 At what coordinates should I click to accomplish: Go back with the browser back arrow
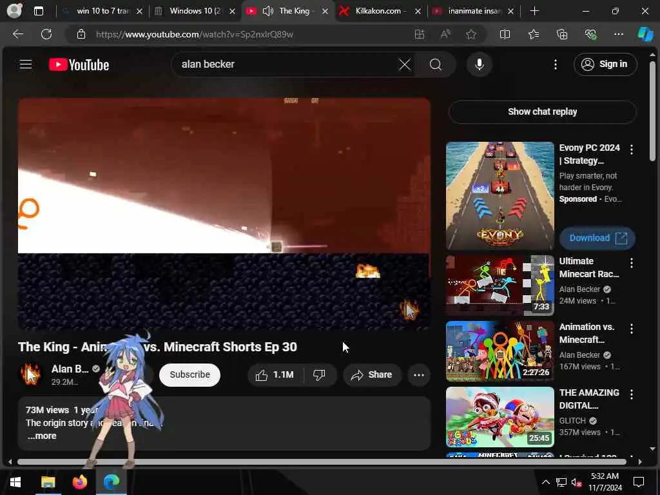[17, 34]
